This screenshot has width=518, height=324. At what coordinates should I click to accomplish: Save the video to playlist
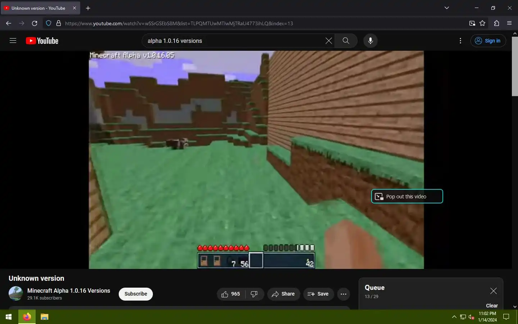coord(318,294)
